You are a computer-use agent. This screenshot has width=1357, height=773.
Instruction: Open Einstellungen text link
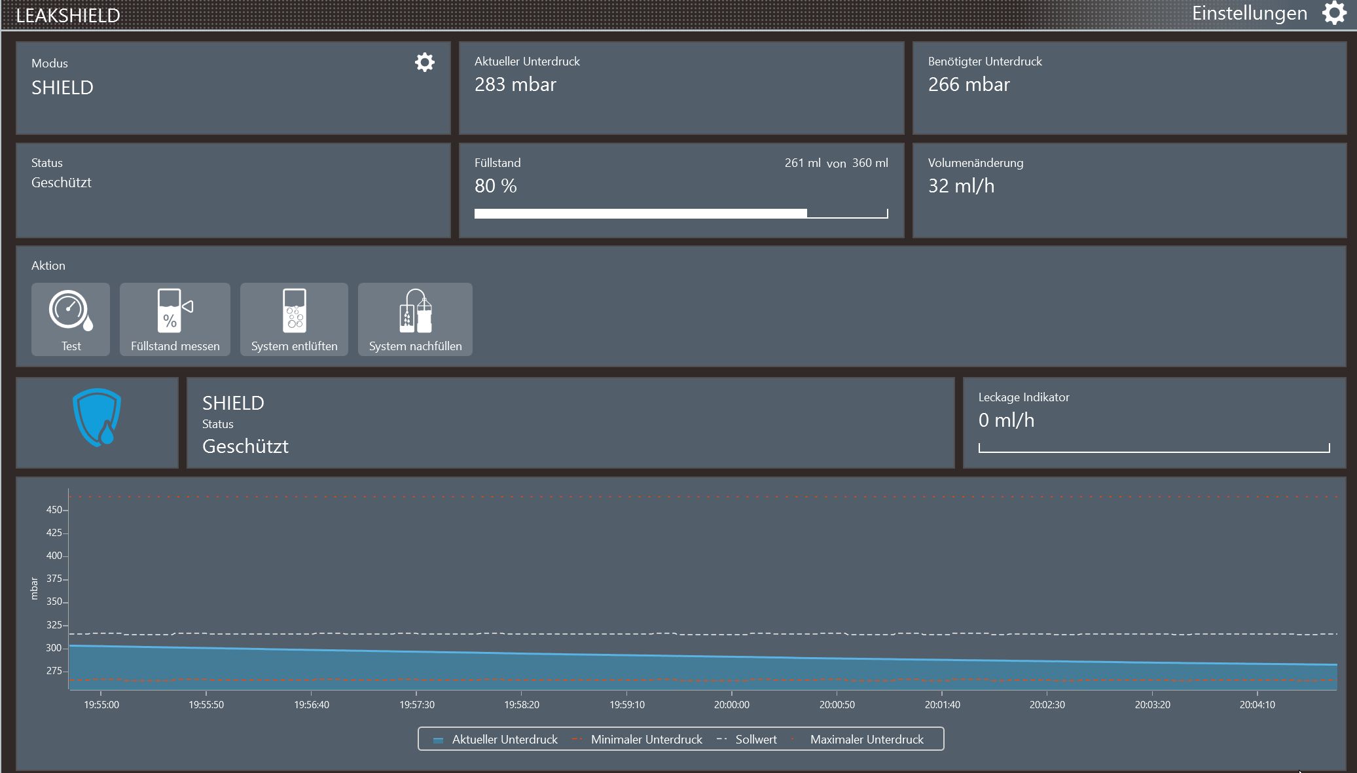(x=1249, y=13)
